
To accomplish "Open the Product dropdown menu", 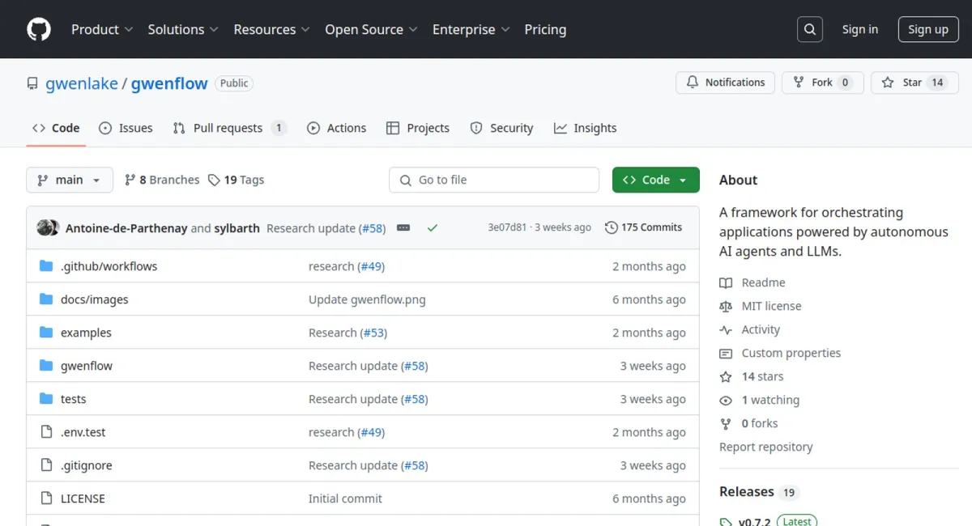I will pos(102,29).
